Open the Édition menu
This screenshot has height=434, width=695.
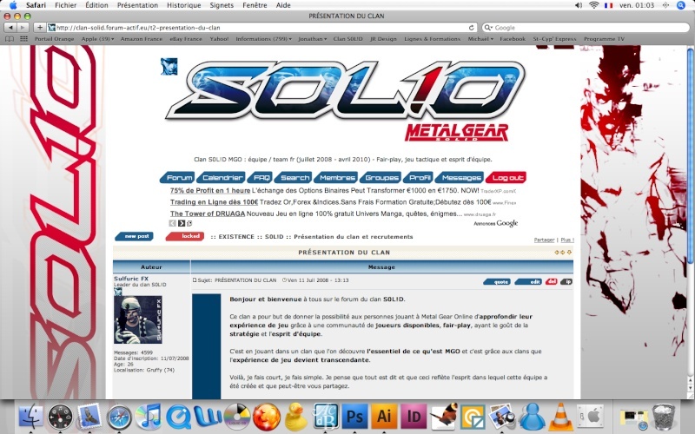(96, 5)
